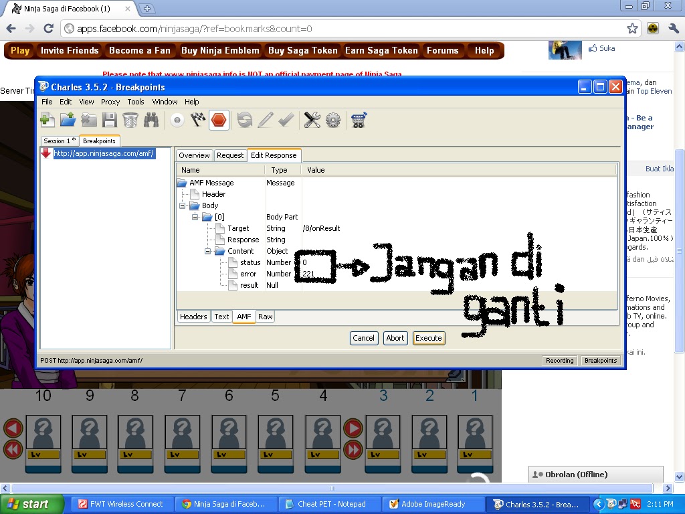Click the Find binoculars icon
Image resolution: width=685 pixels, height=514 pixels.
[x=151, y=120]
